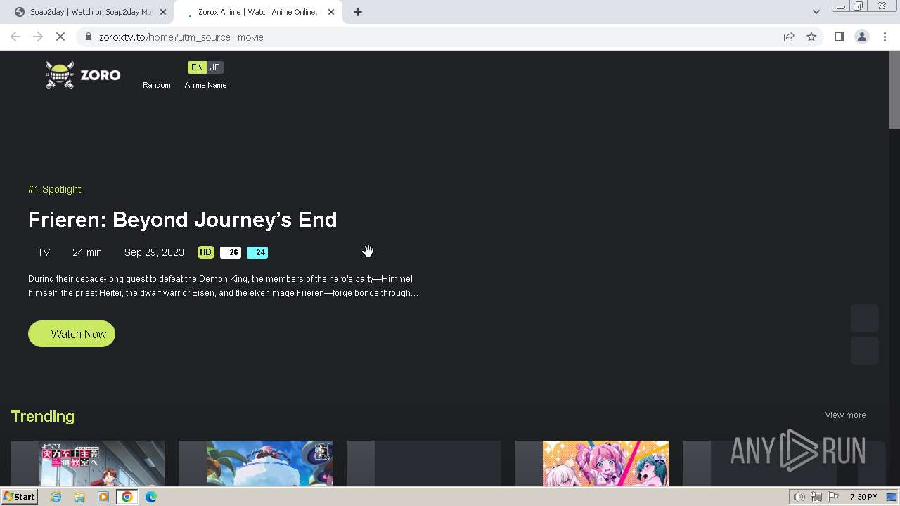
Task: Open Frieren: Beyond Journey's End title
Action: click(x=183, y=220)
